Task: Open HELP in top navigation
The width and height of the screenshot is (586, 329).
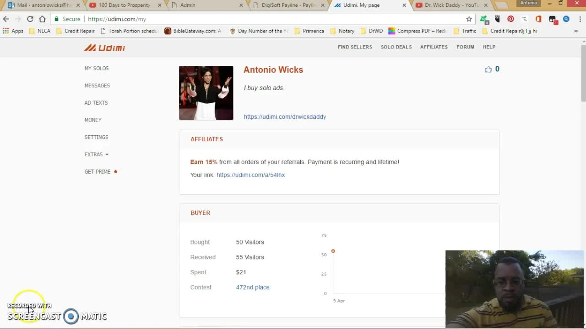Action: point(489,47)
